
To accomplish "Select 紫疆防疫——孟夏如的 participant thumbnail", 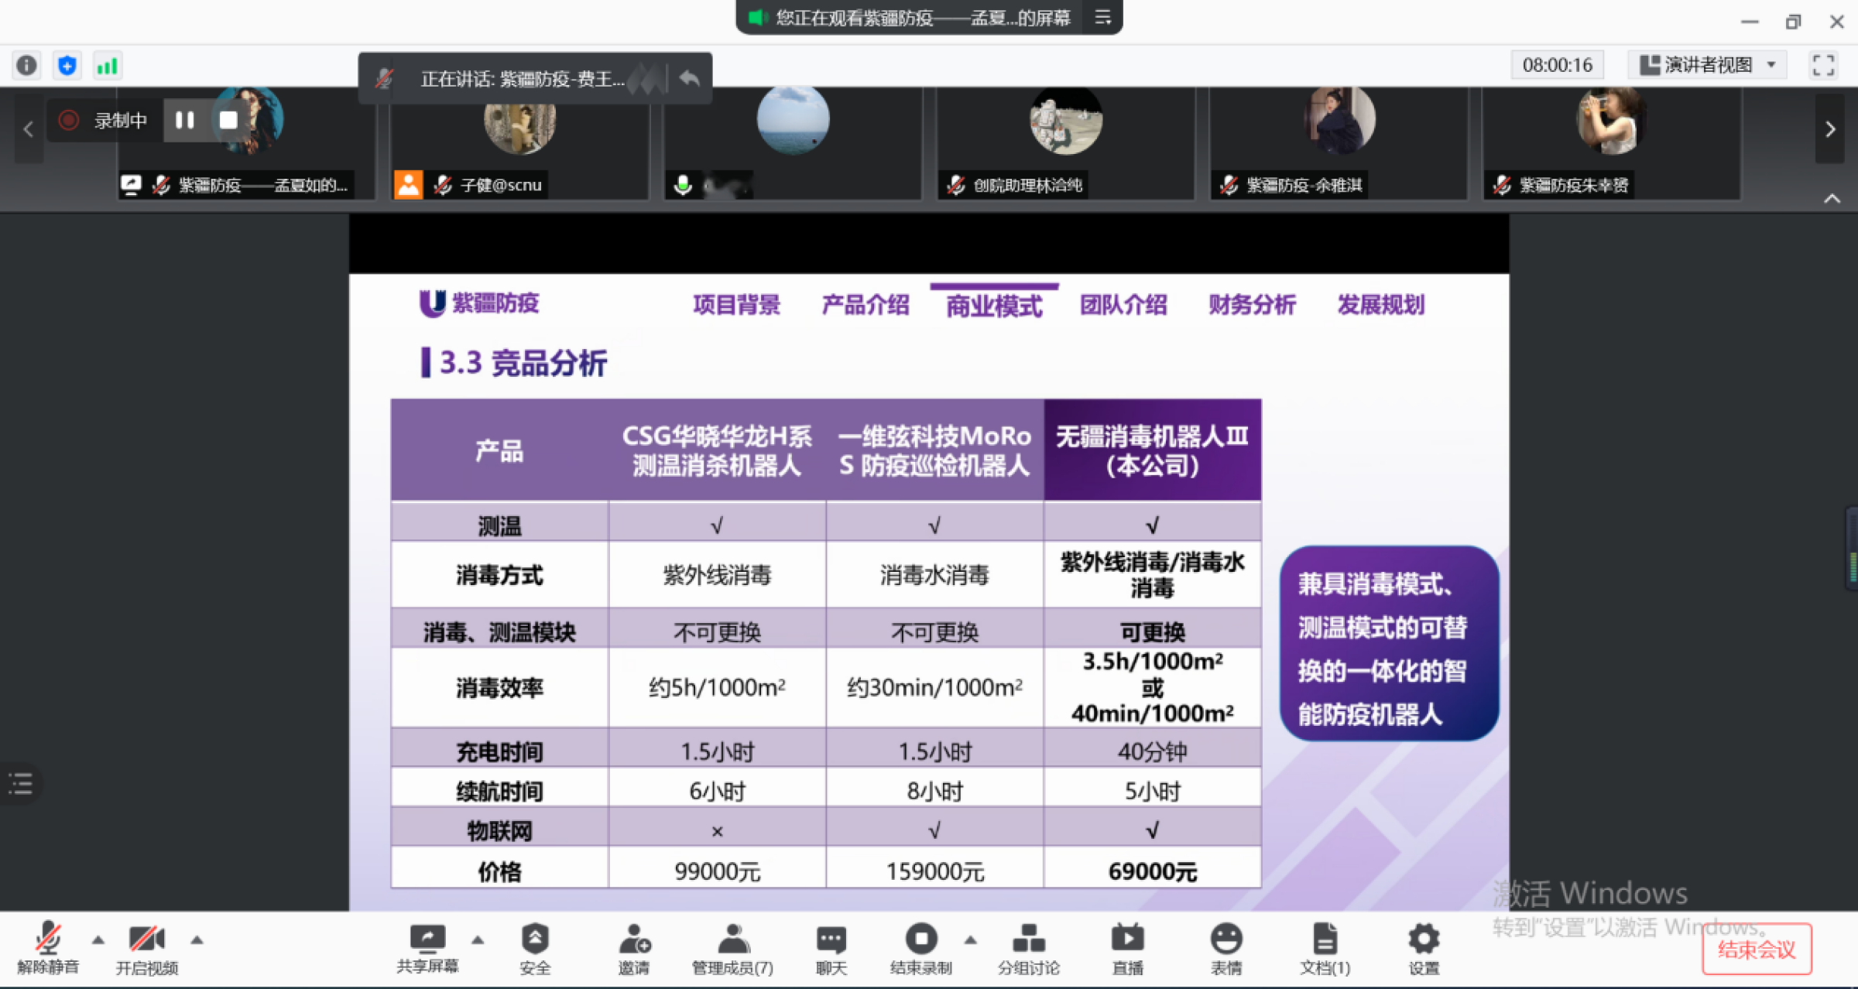I will [246, 144].
